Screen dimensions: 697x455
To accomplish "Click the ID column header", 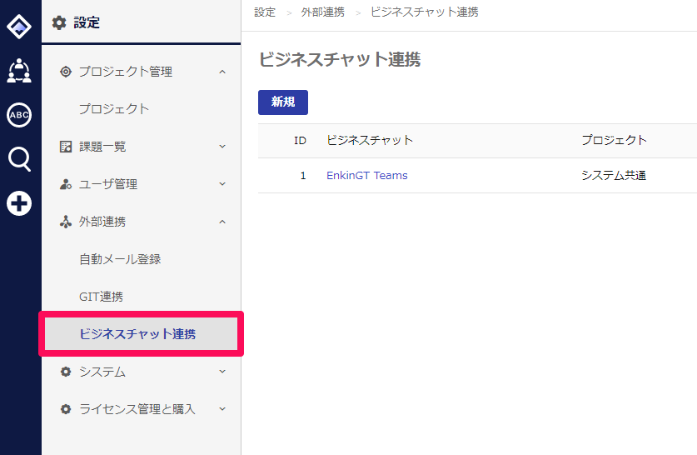I will coord(300,141).
